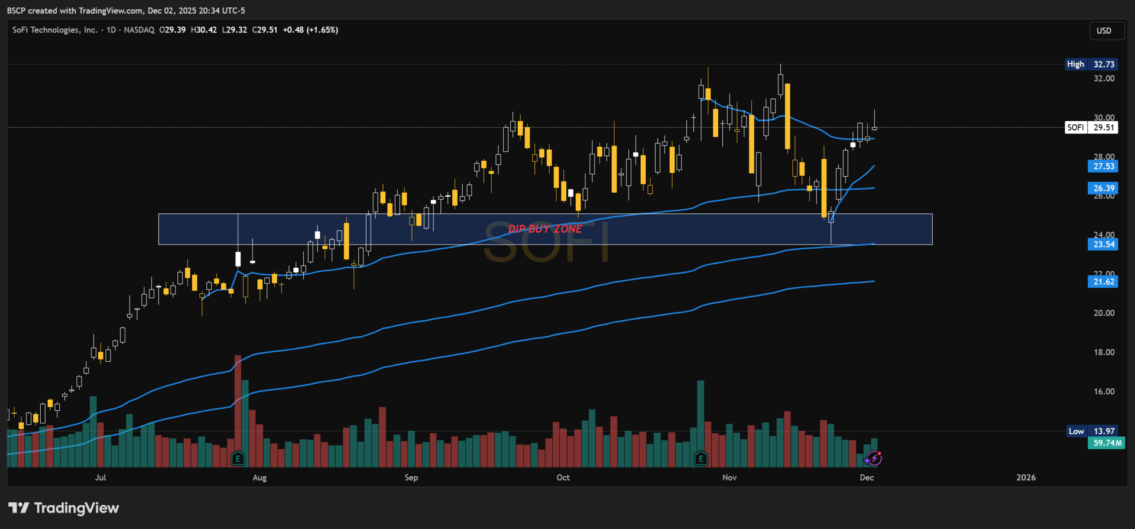1135x529 pixels.
Task: Click the Jul label on the time axis
Action: (100, 478)
